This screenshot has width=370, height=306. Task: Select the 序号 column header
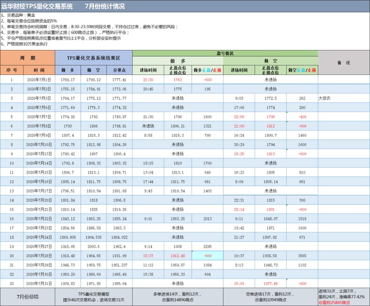click(x=12, y=70)
